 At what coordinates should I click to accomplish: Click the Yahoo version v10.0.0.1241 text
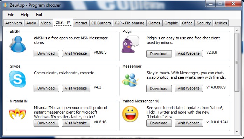217,122
